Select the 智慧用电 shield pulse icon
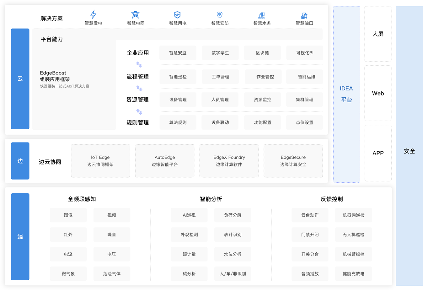Image resolution: width=428 pixels, height=291 pixels. click(x=178, y=14)
